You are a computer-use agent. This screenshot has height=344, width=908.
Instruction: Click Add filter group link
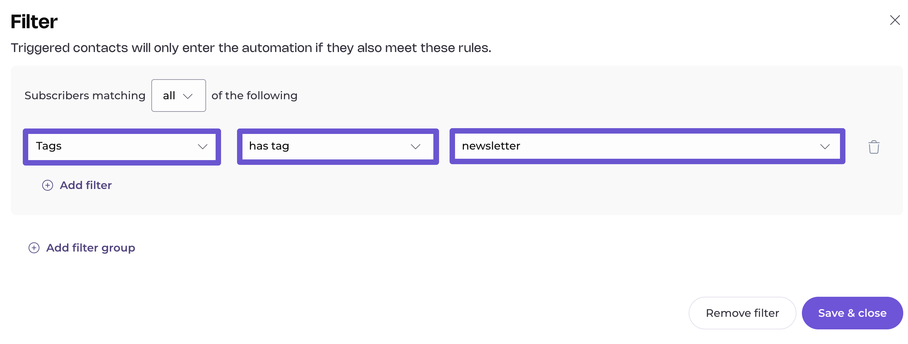[90, 248]
